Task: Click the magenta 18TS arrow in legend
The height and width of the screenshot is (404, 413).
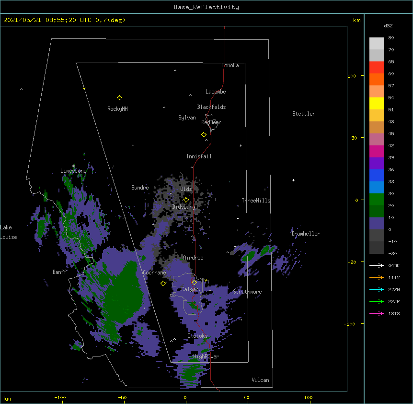Action: (x=377, y=313)
